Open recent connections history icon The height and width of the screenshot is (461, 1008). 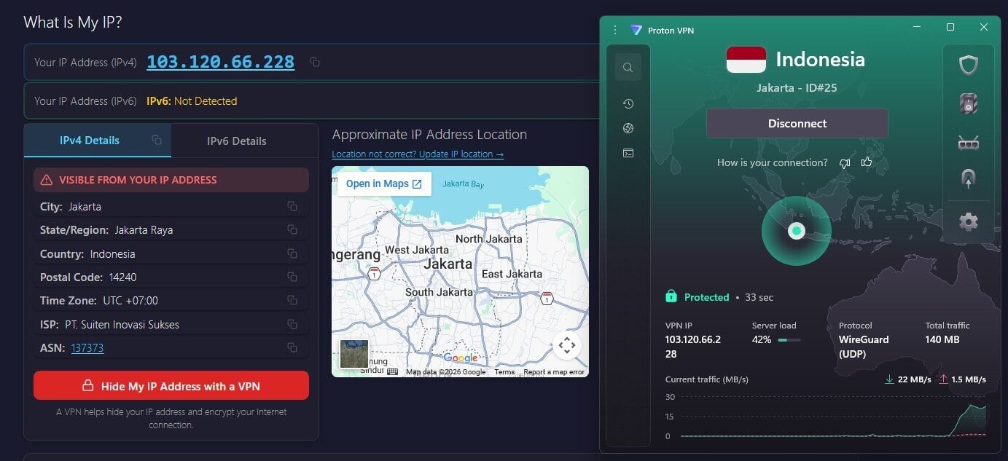pyautogui.click(x=628, y=104)
